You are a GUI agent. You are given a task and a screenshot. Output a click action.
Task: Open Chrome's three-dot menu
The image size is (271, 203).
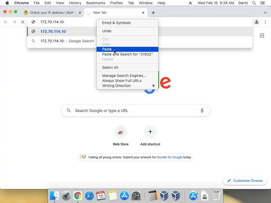(x=265, y=22)
